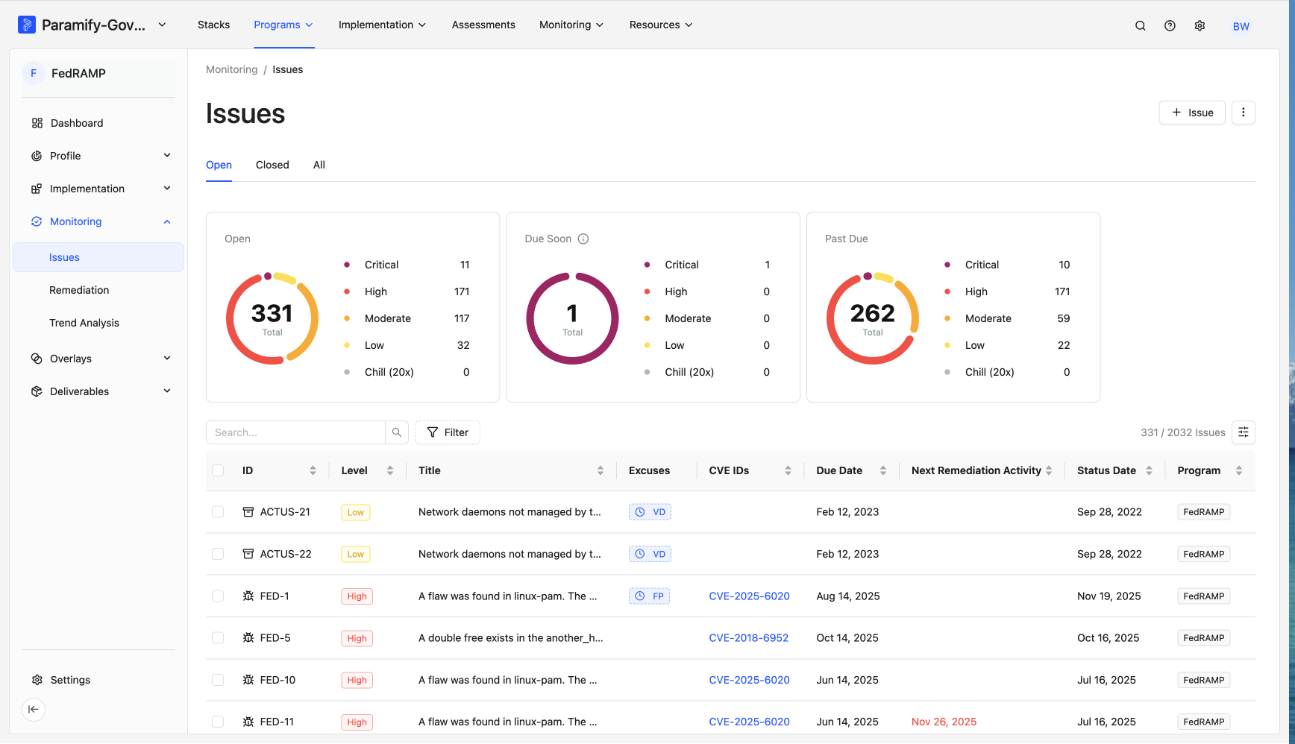Click the VD excuse badge on ACTUS-21
The width and height of the screenshot is (1295, 744).
tap(650, 512)
